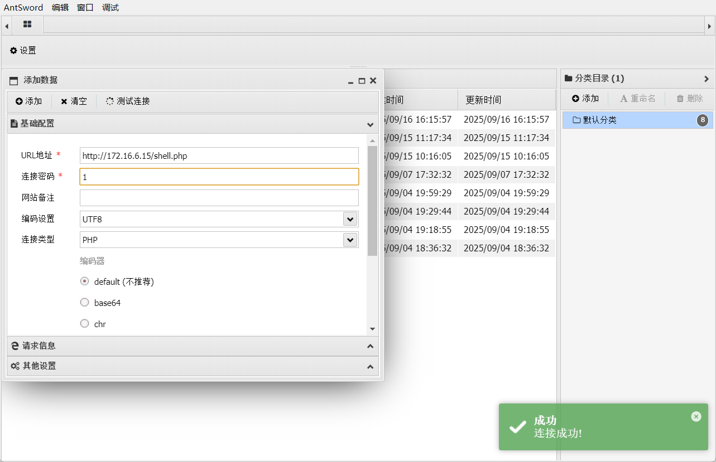Open the AntSword menu
The image size is (716, 462).
(23, 8)
